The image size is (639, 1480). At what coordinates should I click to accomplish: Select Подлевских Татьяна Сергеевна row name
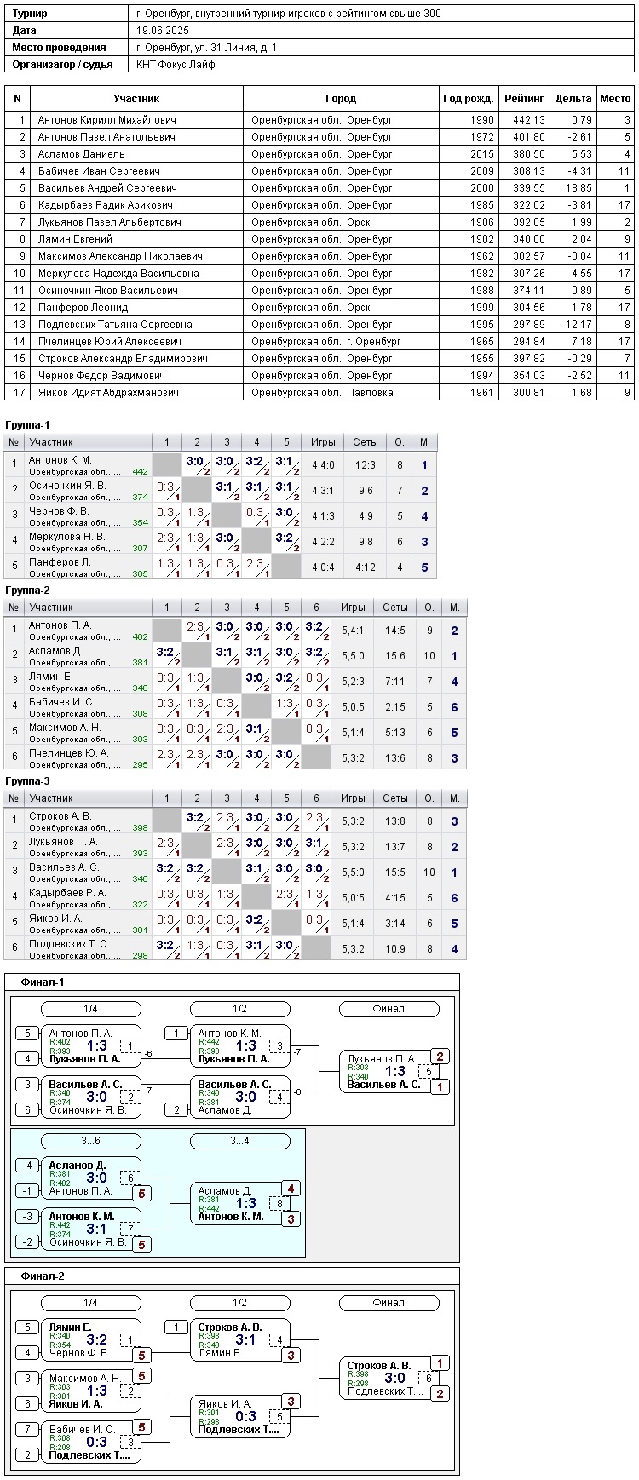[115, 325]
